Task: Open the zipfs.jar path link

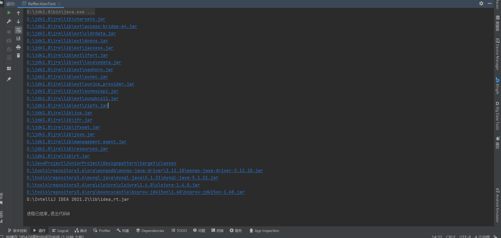Action: click(x=67, y=106)
